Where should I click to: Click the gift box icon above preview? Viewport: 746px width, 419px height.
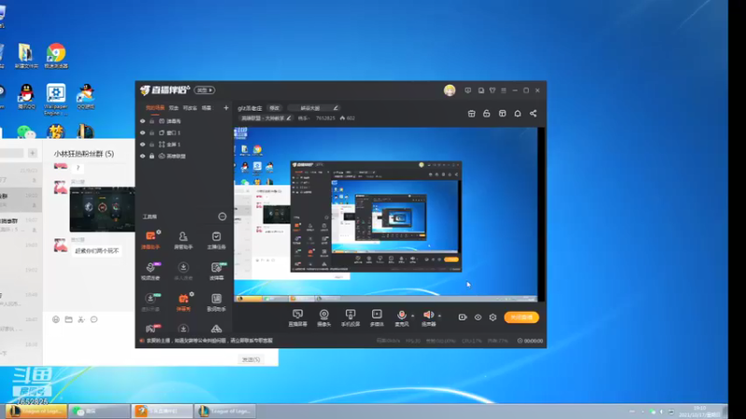pos(472,114)
